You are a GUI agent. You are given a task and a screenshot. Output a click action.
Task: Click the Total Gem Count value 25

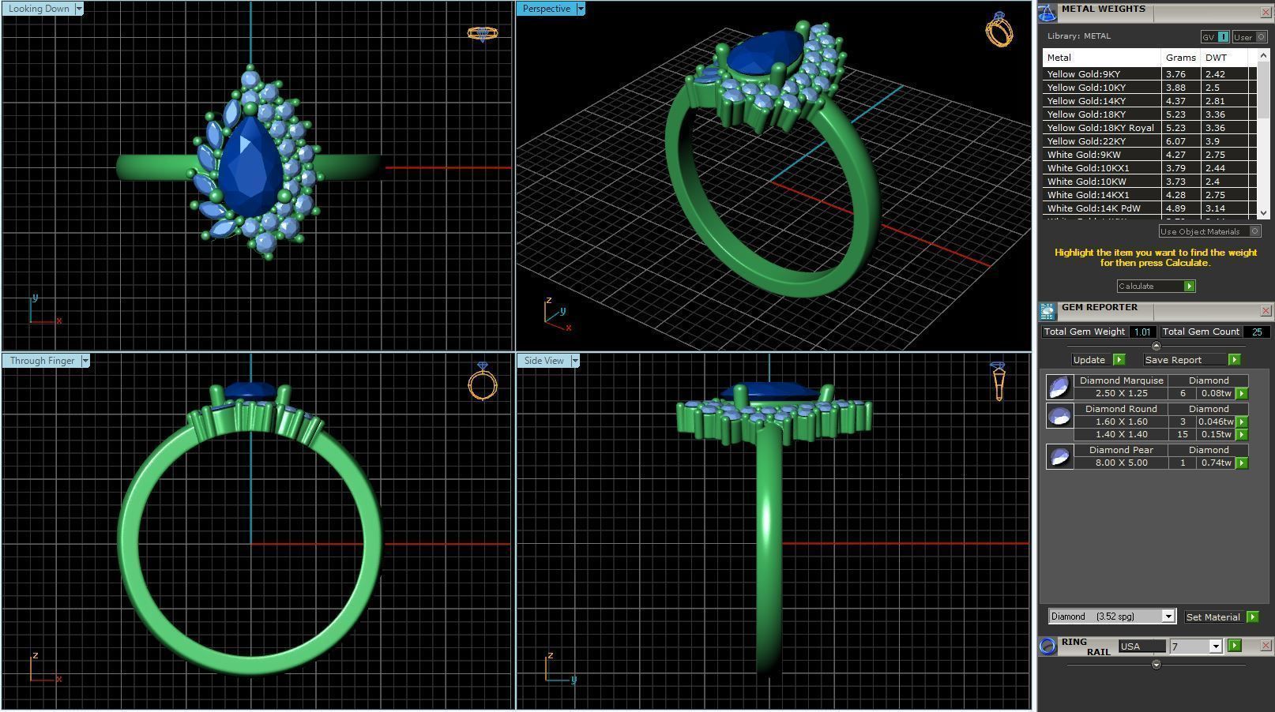click(x=1256, y=332)
